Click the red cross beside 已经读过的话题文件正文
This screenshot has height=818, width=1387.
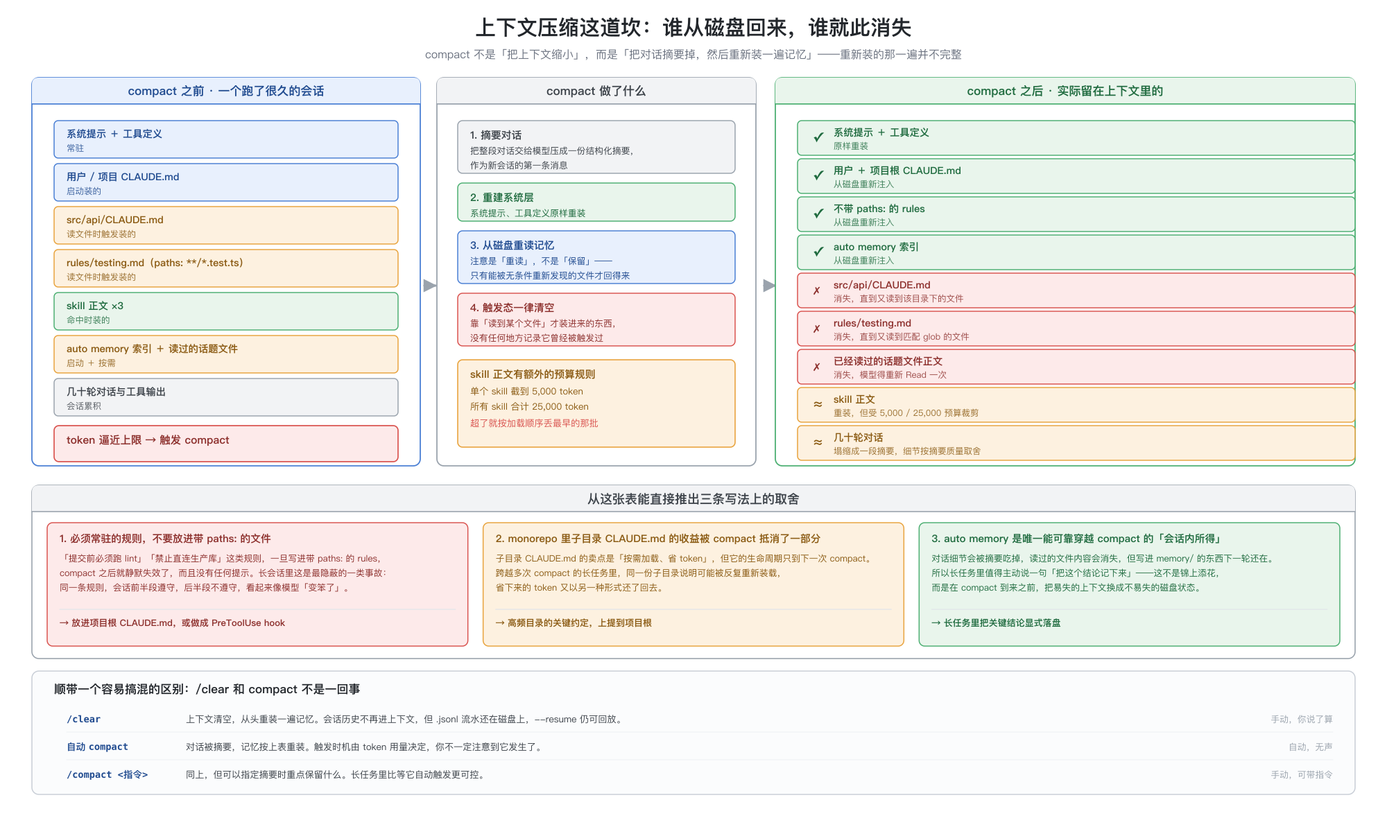(817, 367)
